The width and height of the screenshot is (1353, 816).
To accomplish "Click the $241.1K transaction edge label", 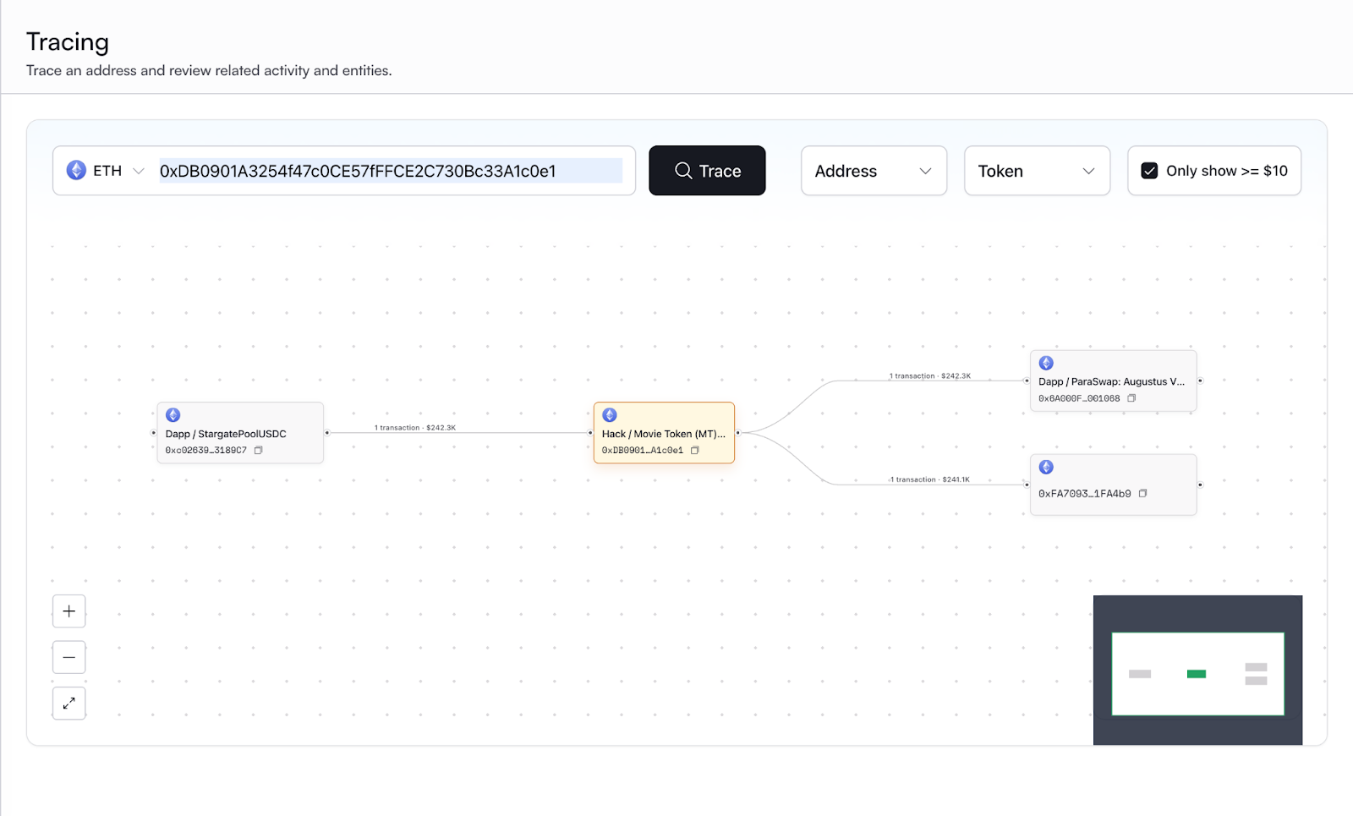I will click(929, 479).
